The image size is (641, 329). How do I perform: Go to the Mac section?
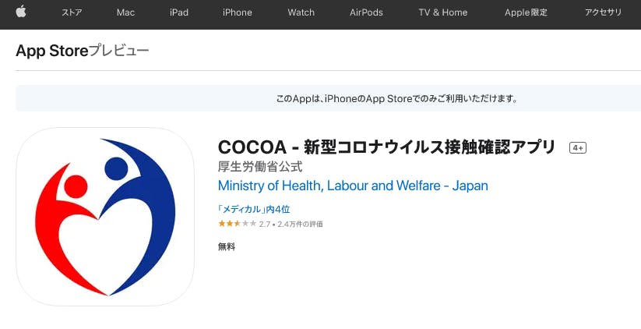(x=125, y=12)
